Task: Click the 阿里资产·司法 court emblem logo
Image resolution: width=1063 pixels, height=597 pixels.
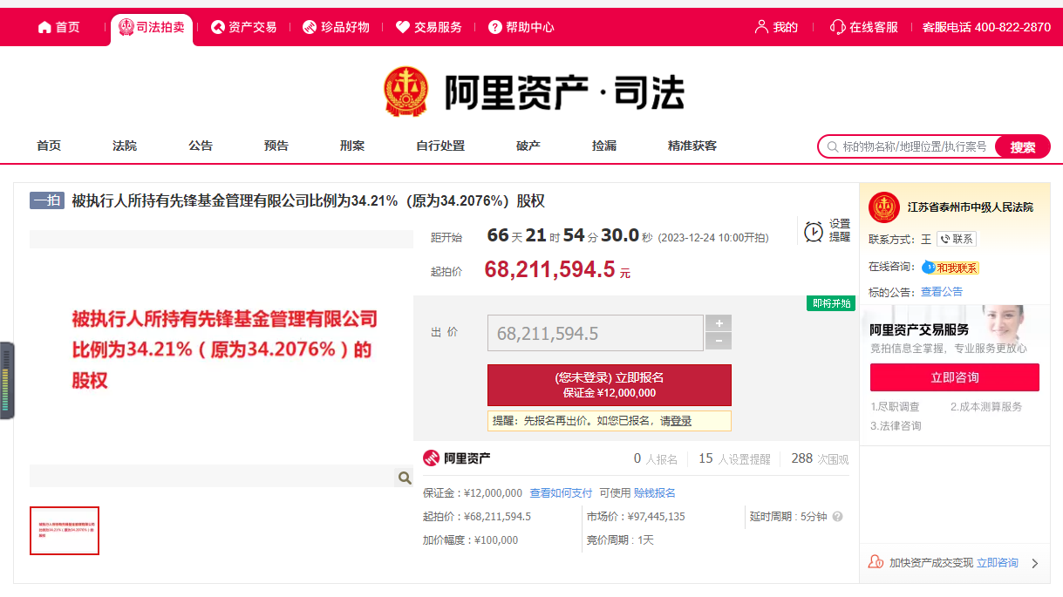Action: 406,92
